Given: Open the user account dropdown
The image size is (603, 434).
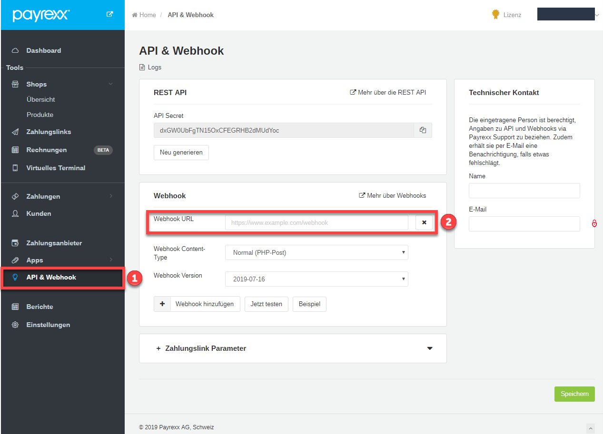Looking at the screenshot, I should click(568, 15).
